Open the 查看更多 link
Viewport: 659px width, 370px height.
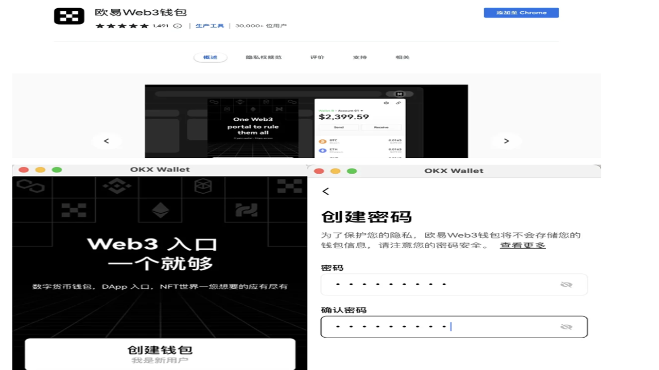click(523, 246)
